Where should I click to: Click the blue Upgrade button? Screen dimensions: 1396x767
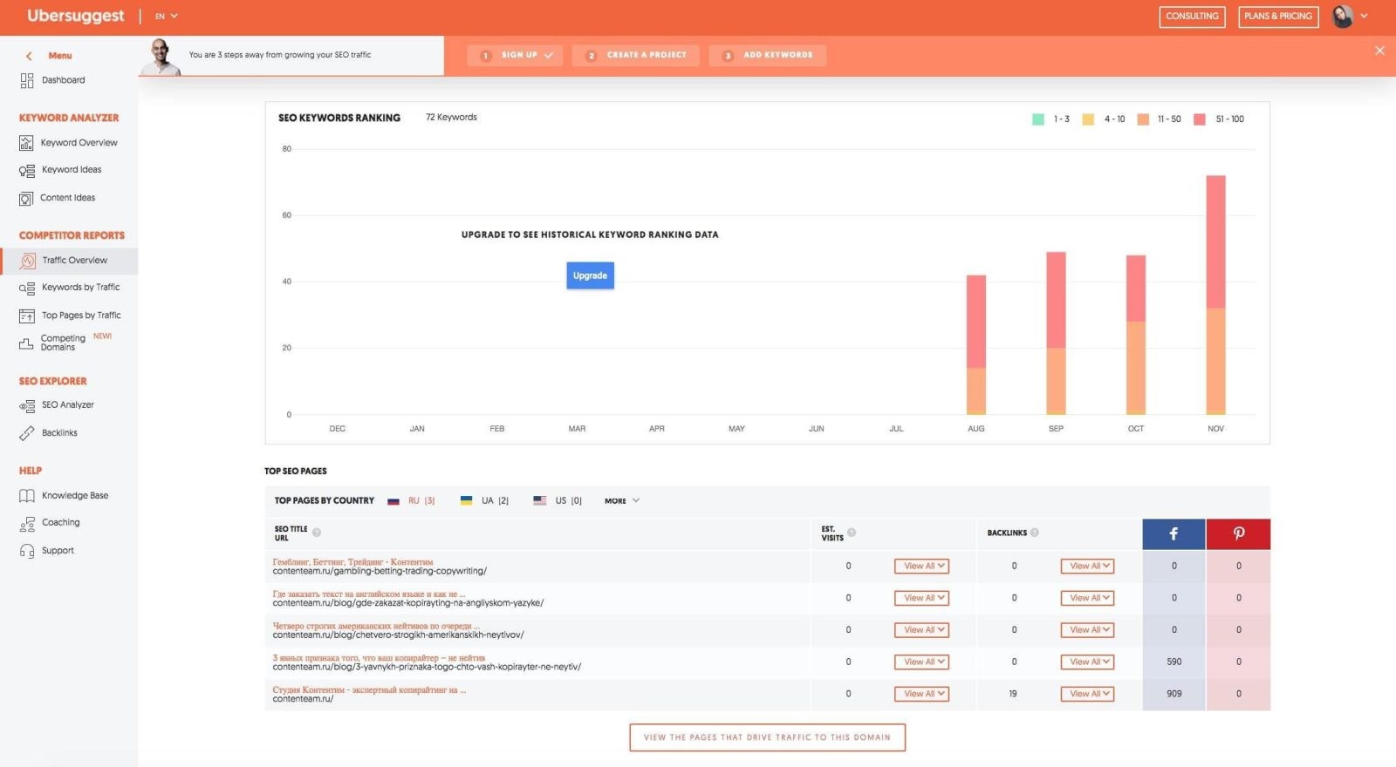coord(590,275)
